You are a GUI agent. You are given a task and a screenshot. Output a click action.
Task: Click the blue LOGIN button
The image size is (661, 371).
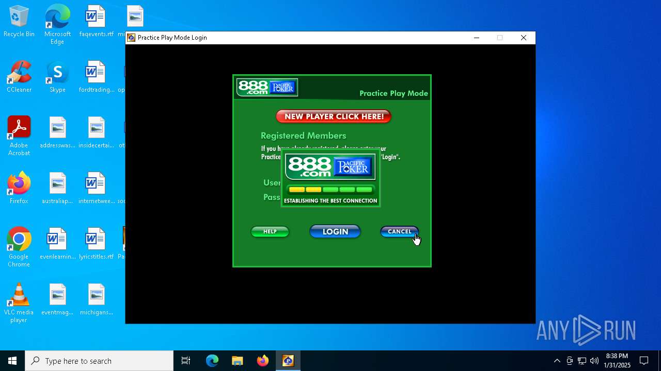click(x=335, y=231)
